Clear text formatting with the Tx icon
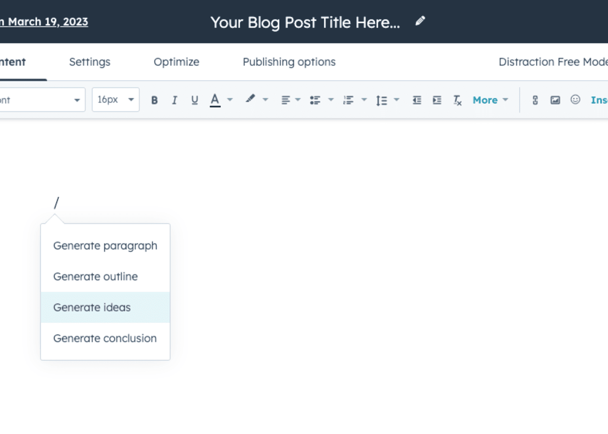The image size is (608, 434). [x=457, y=100]
